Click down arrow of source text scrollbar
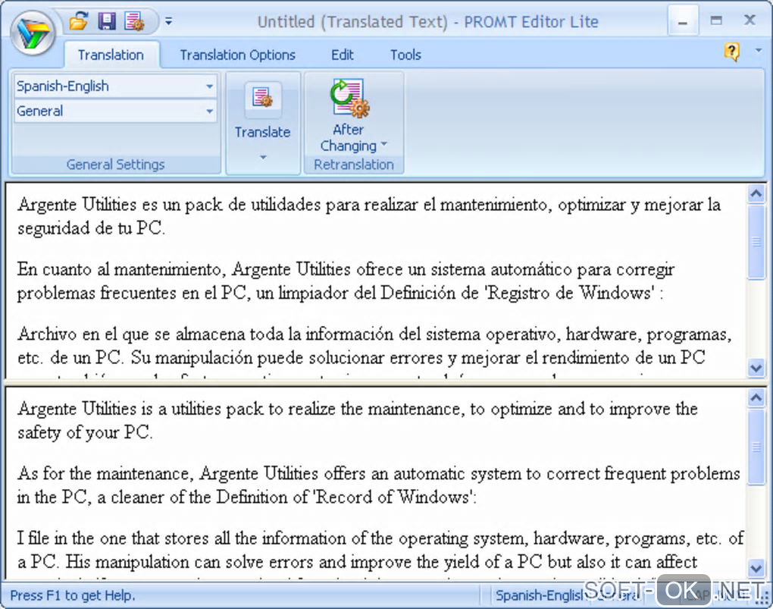Screen dimensions: 773x609 click(x=756, y=368)
